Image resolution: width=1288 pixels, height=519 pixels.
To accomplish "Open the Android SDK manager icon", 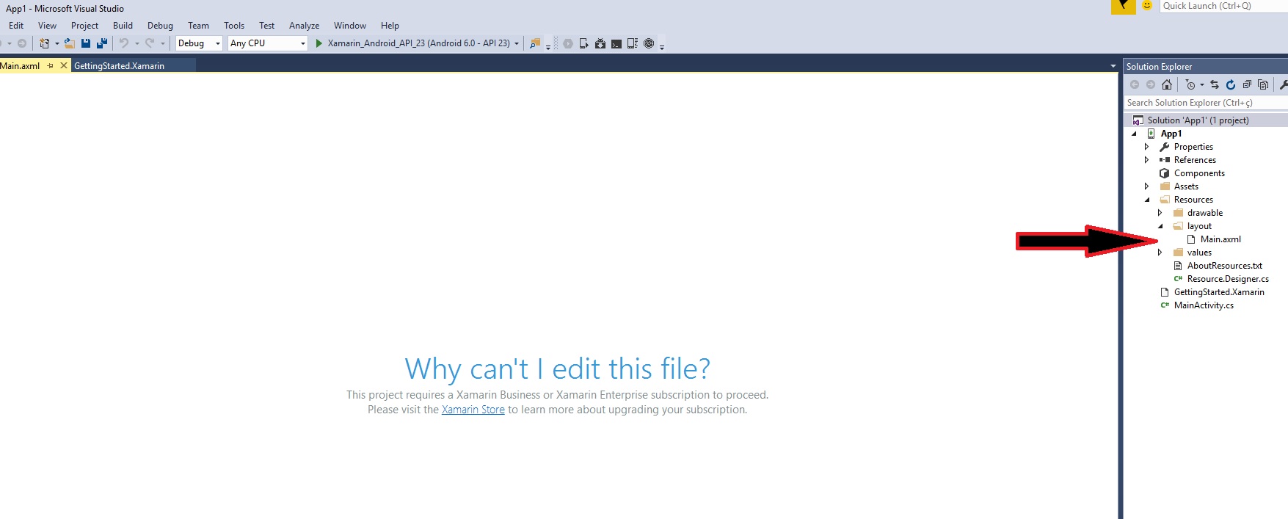I will tap(600, 43).
